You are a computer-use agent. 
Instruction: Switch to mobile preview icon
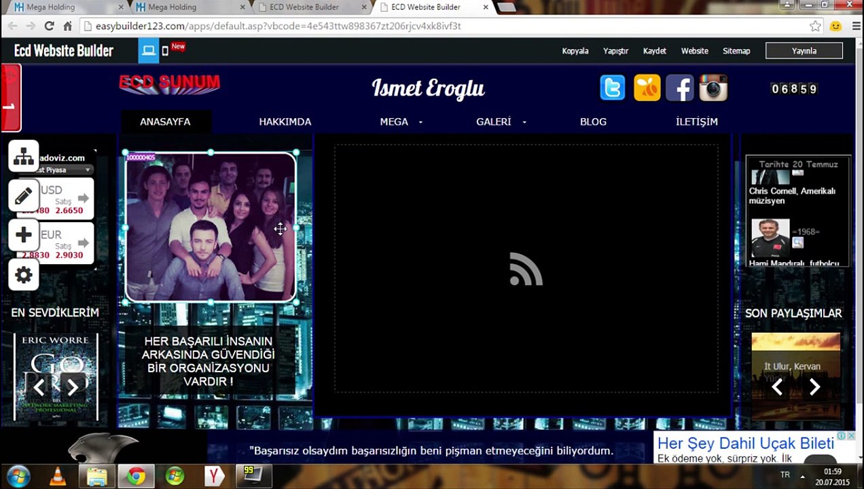(165, 51)
